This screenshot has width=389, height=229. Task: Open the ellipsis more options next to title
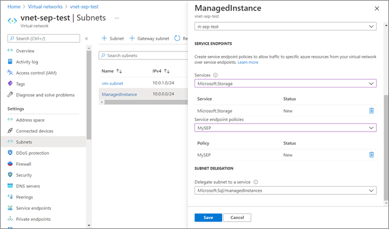117,18
